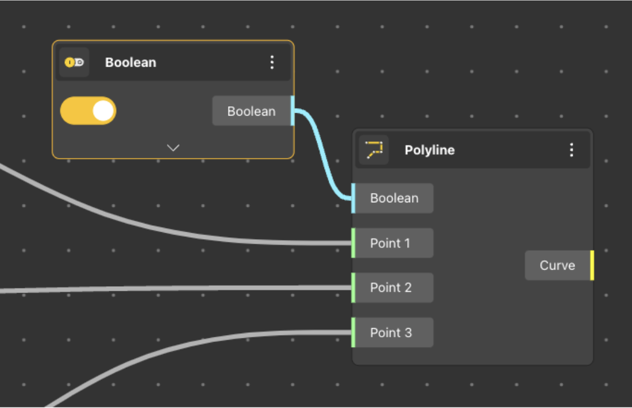Image resolution: width=632 pixels, height=408 pixels.
Task: Select the gray wire entering Point 2
Action: point(172,288)
